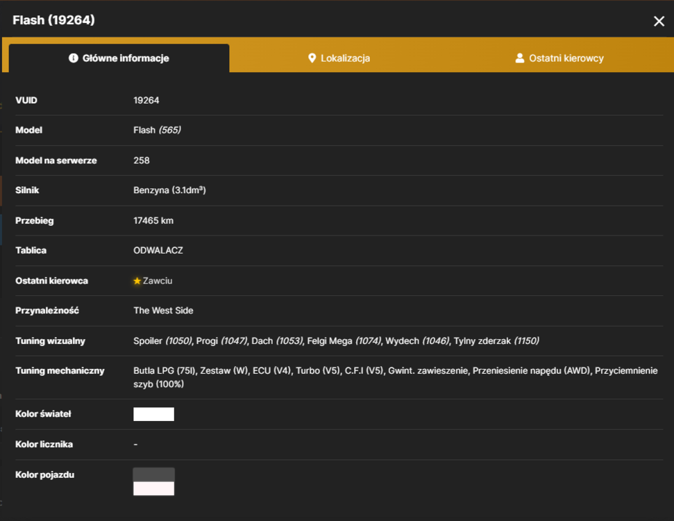Click the Spoiler (1050) tuning entry
The image size is (674, 521).
coord(162,341)
